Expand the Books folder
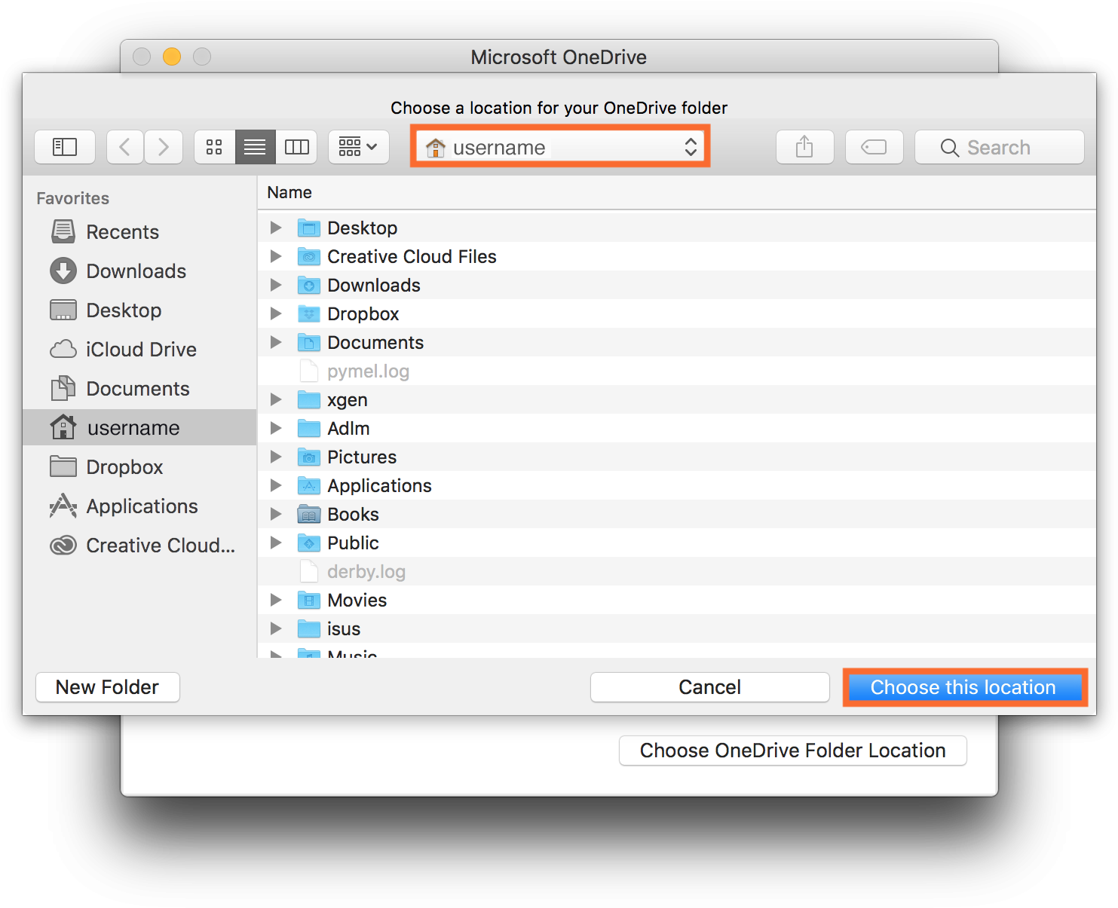Viewport: 1118px width, 908px height. coord(276,514)
